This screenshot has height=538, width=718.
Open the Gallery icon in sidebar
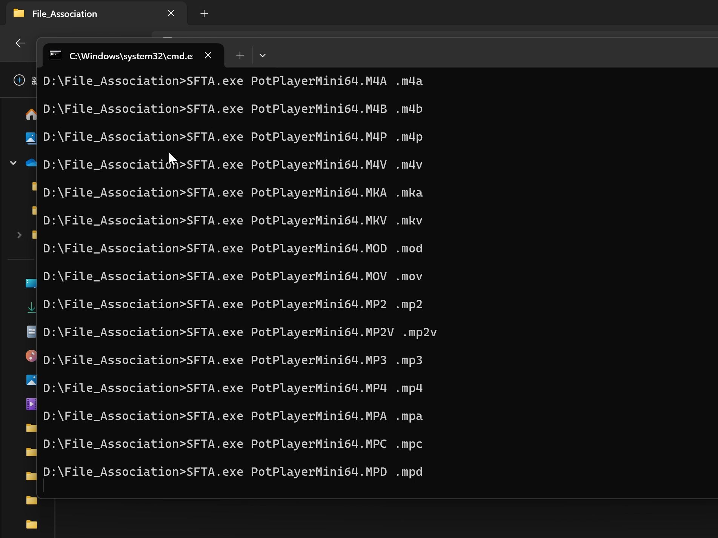coord(31,138)
